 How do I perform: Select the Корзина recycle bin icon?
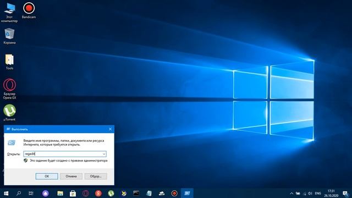click(x=9, y=36)
